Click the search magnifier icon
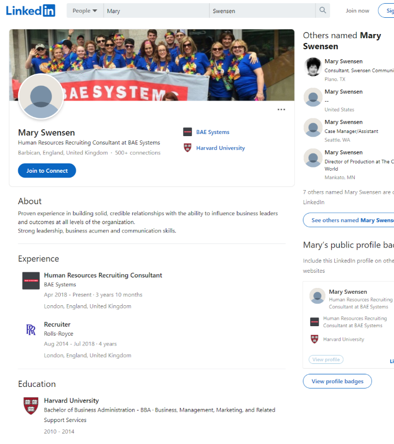 (323, 10)
